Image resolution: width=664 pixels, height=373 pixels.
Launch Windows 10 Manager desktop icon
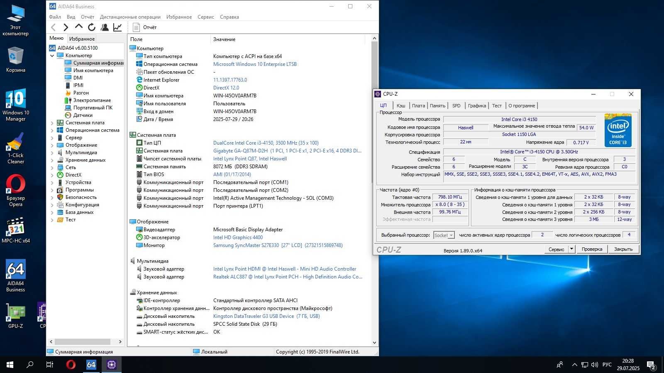16,104
